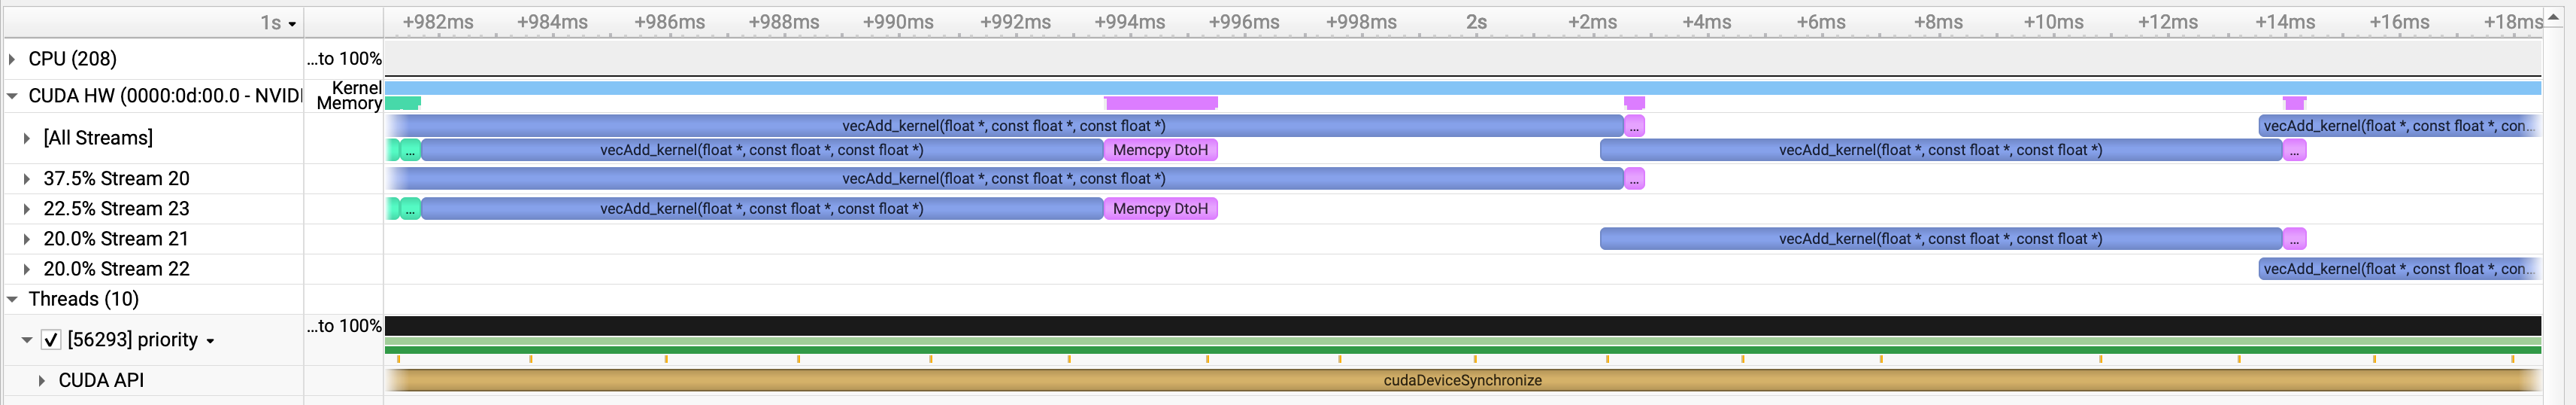Collapse the Threads (10) group
Image resolution: width=2576 pixels, height=405 pixels.
coord(12,299)
